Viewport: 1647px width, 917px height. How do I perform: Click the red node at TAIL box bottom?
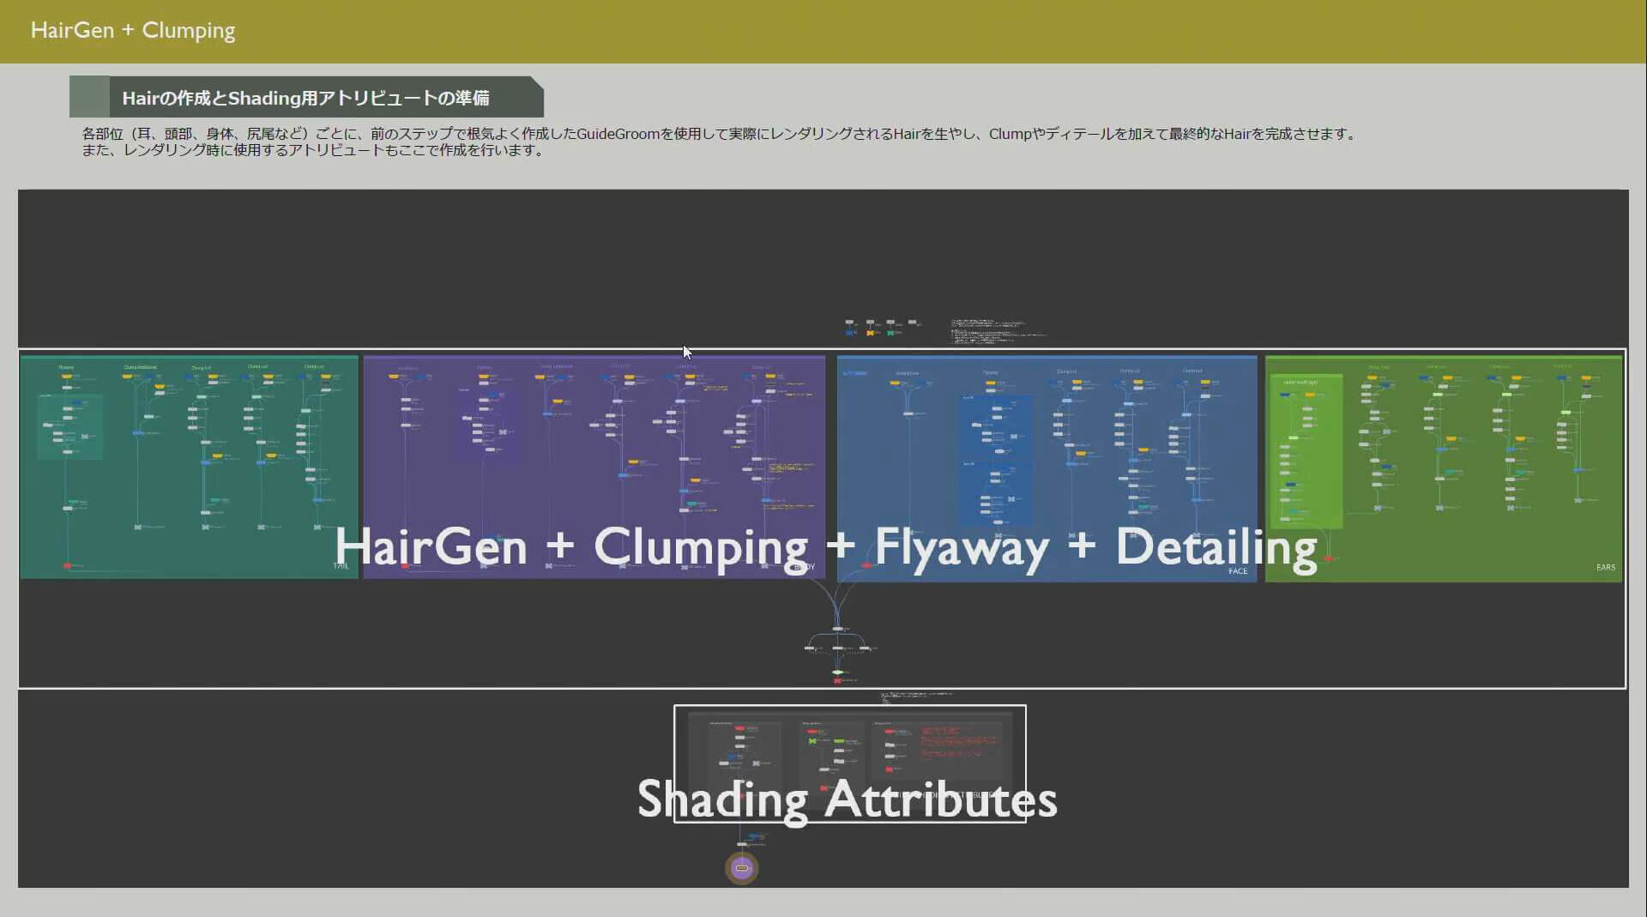[x=67, y=565]
